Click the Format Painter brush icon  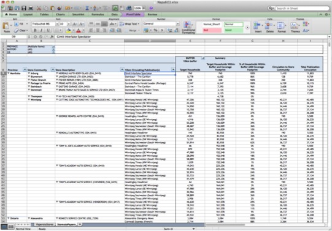[x=60, y=8]
